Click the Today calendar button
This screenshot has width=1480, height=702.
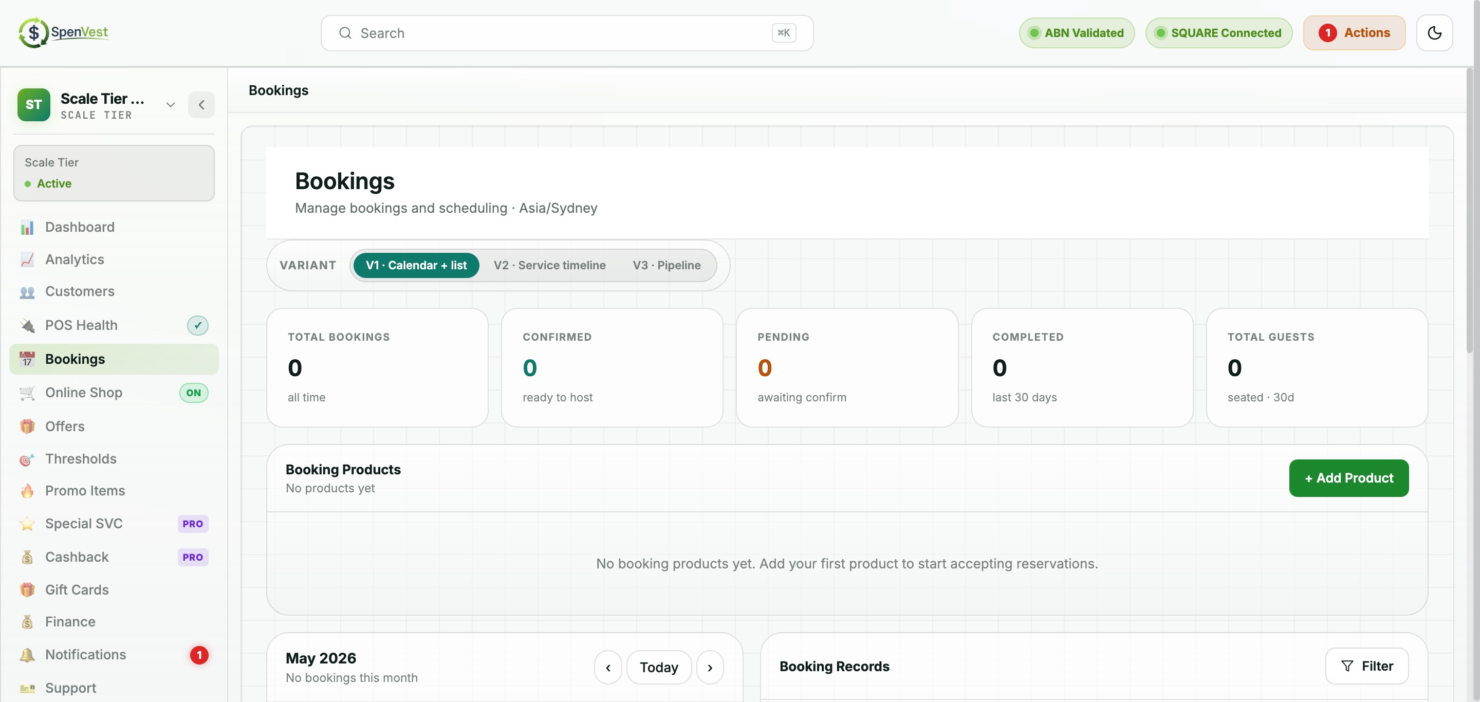pyautogui.click(x=658, y=668)
